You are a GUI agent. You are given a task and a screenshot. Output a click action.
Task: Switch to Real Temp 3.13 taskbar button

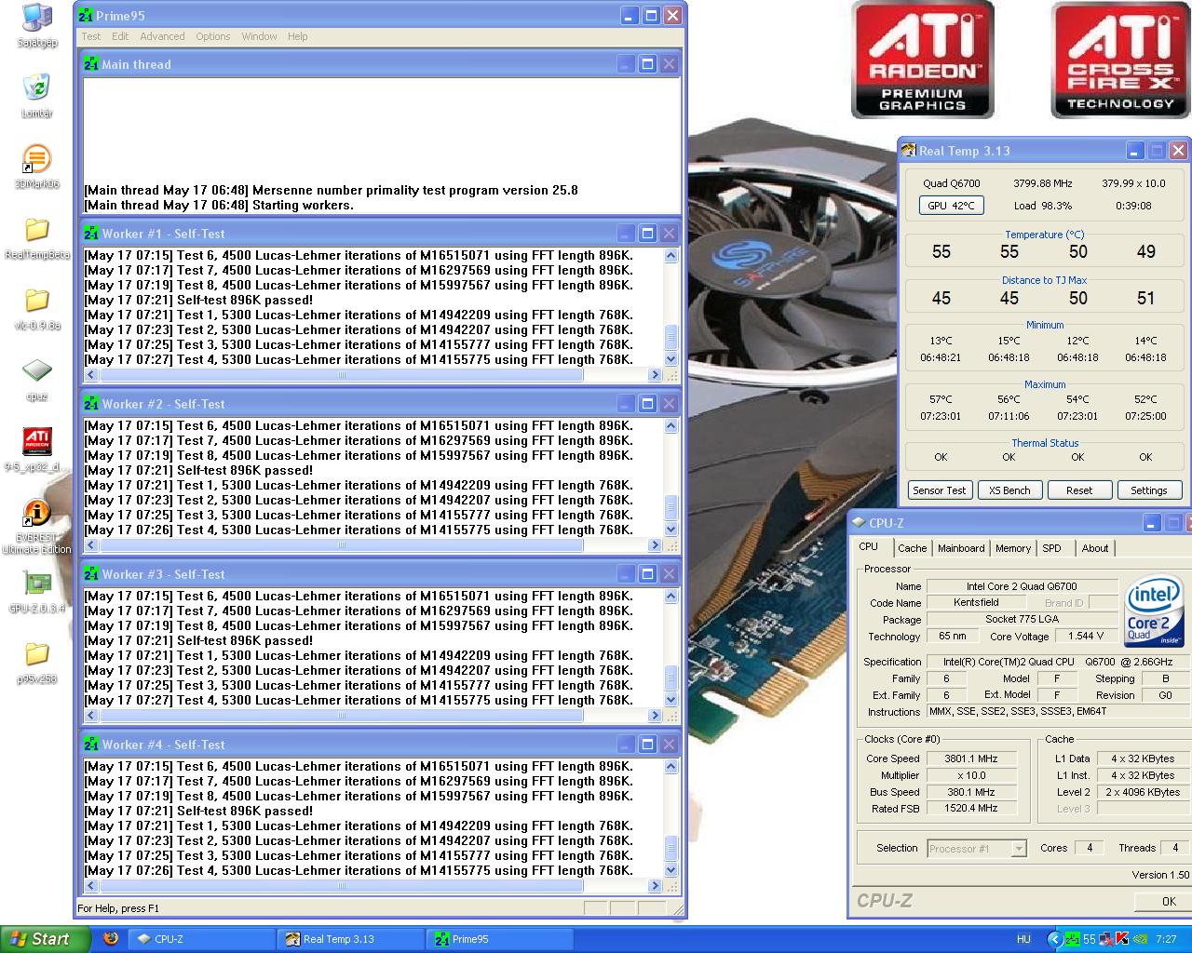351,939
